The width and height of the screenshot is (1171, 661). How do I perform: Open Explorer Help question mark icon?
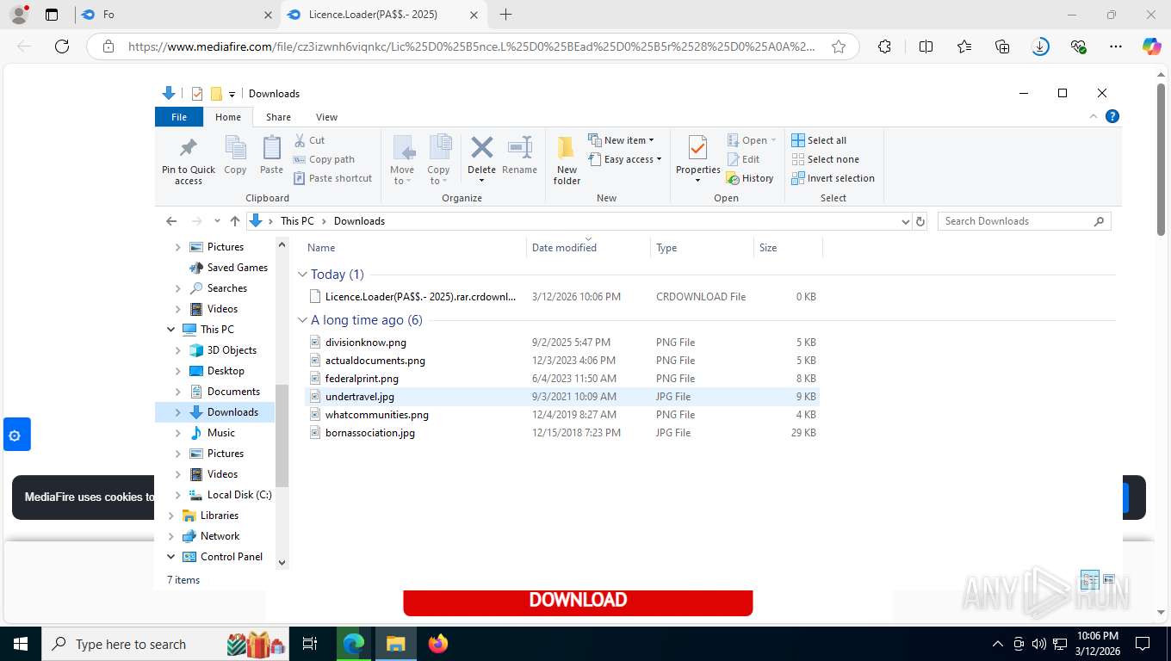point(1112,116)
